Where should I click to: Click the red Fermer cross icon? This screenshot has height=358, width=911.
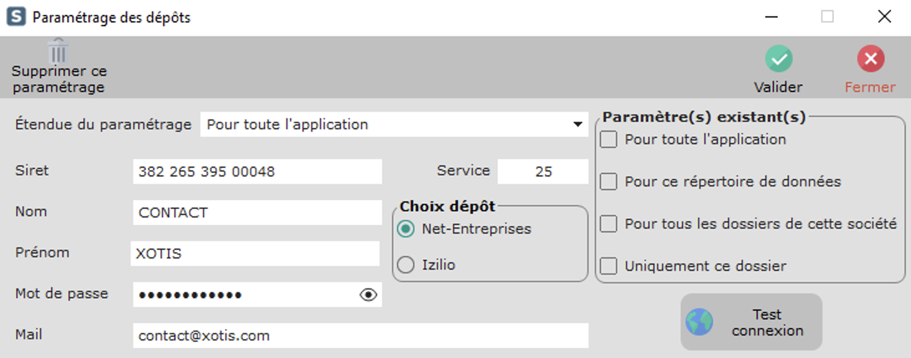(x=870, y=60)
